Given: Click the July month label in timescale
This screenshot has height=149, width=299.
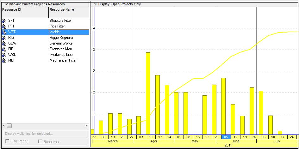Looking at the screenshot, I should (x=277, y=141).
